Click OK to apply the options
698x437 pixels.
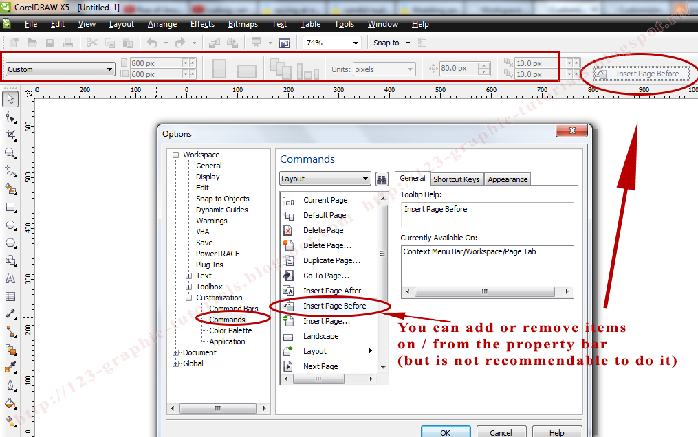(446, 432)
